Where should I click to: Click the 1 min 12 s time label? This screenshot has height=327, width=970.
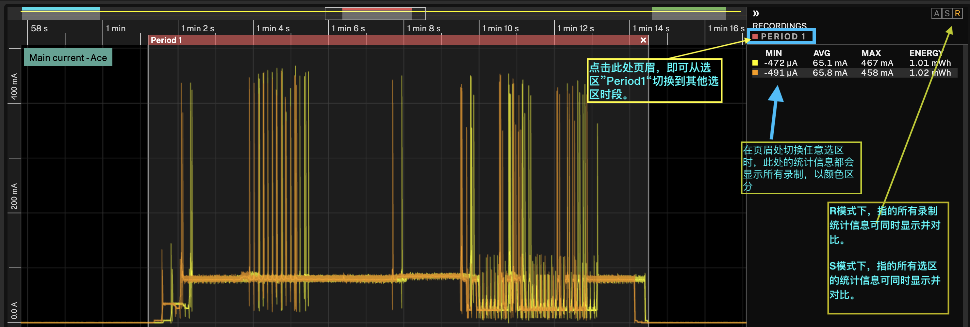tap(575, 29)
